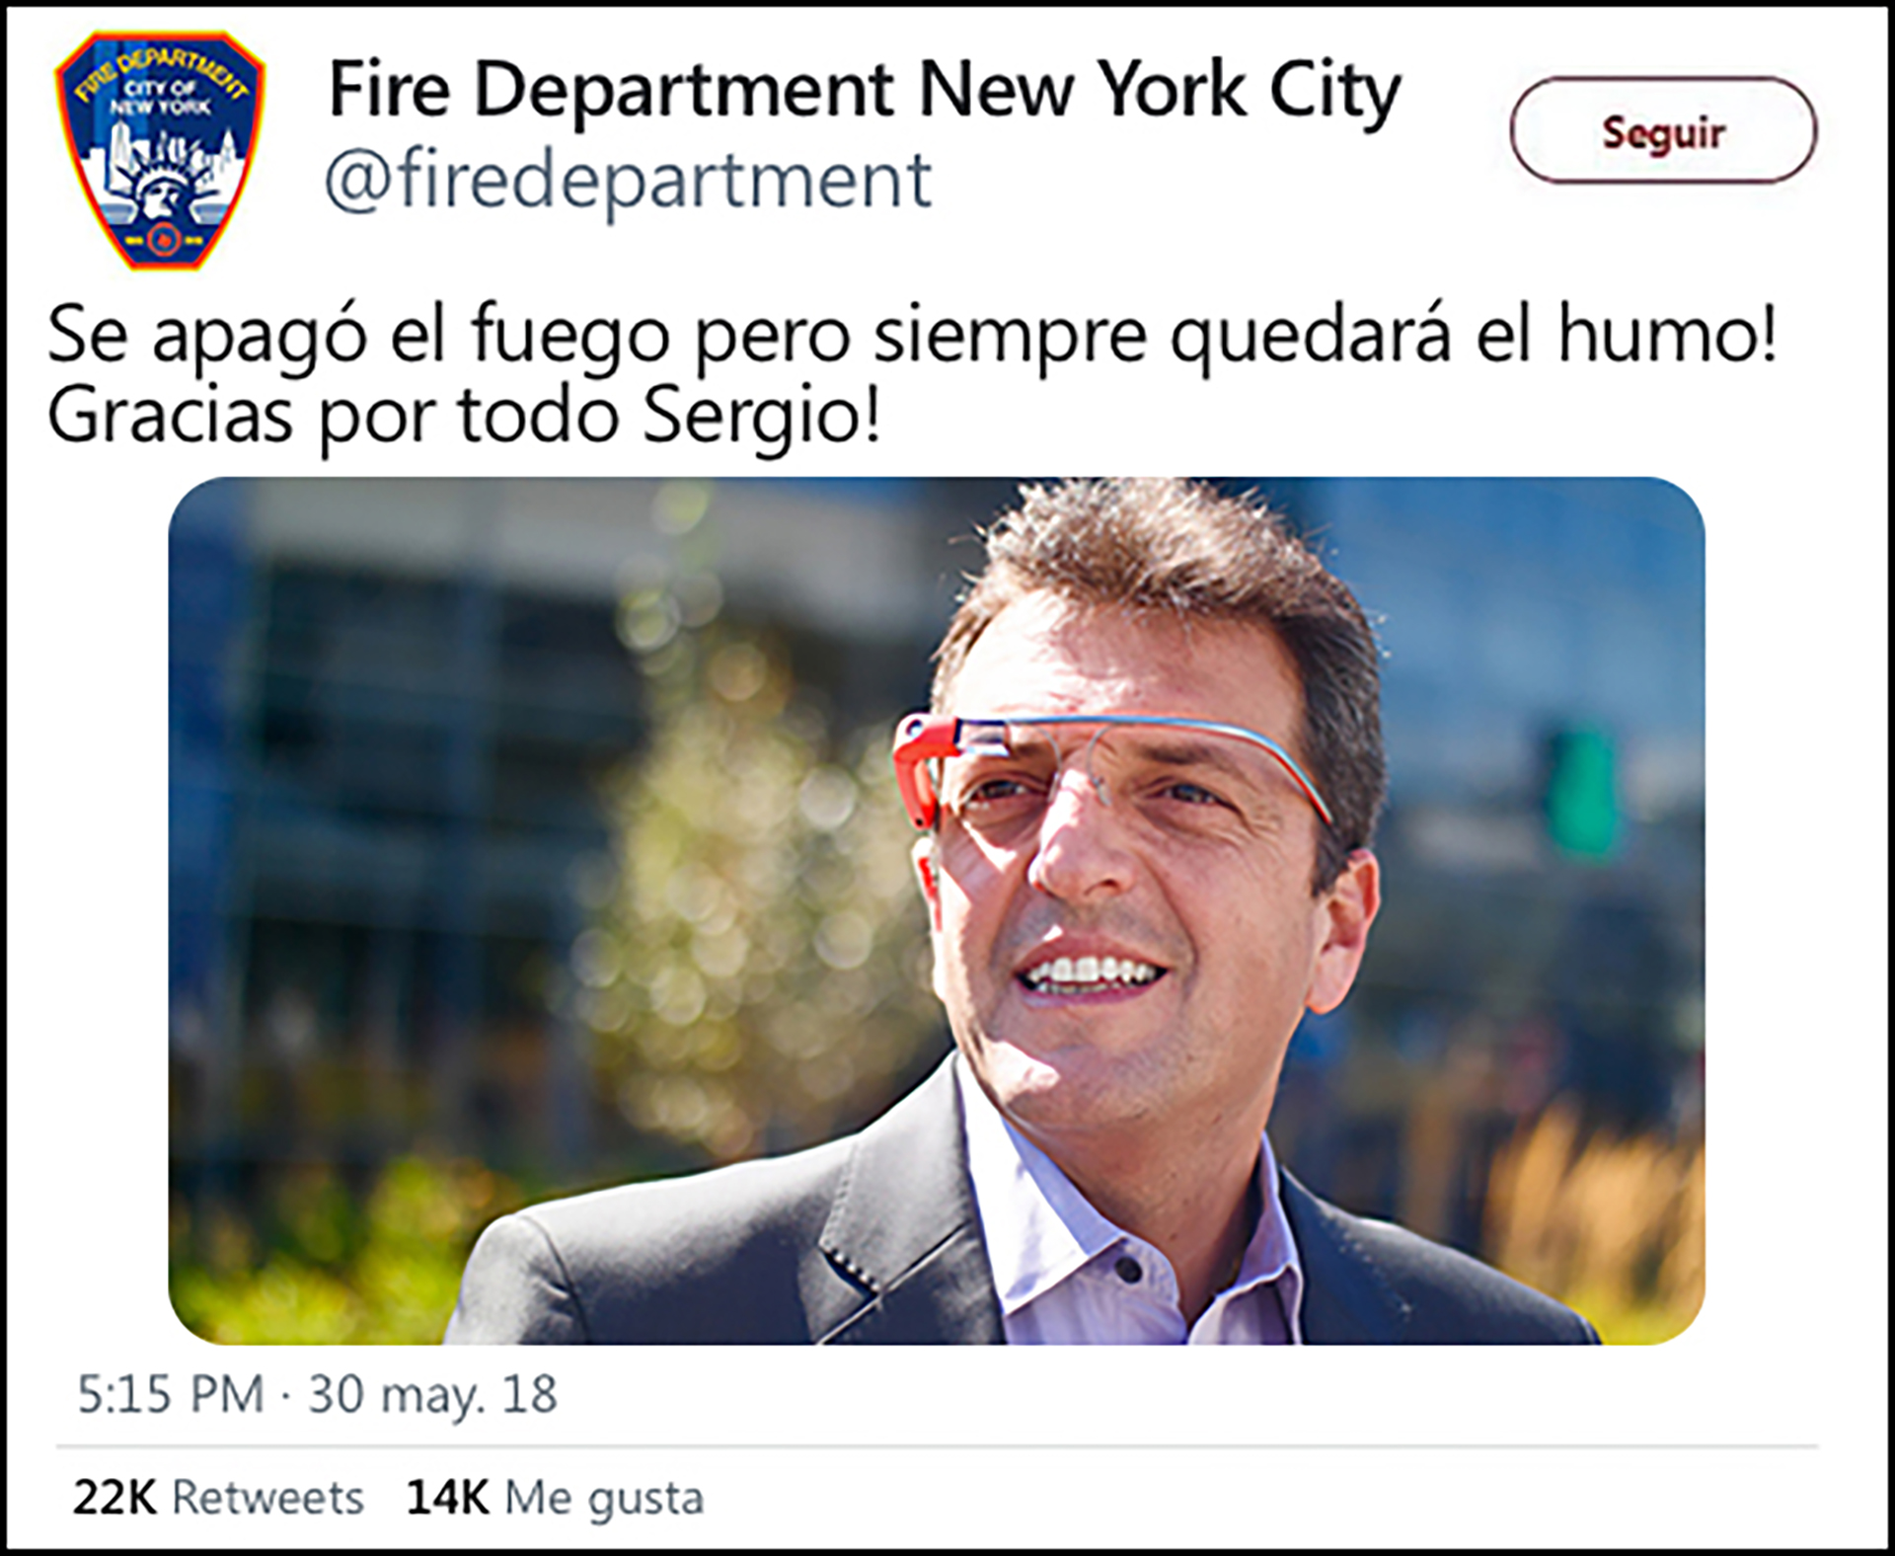
Task: Click the words 'Me gusta' under the tweet
Action: [x=604, y=1500]
